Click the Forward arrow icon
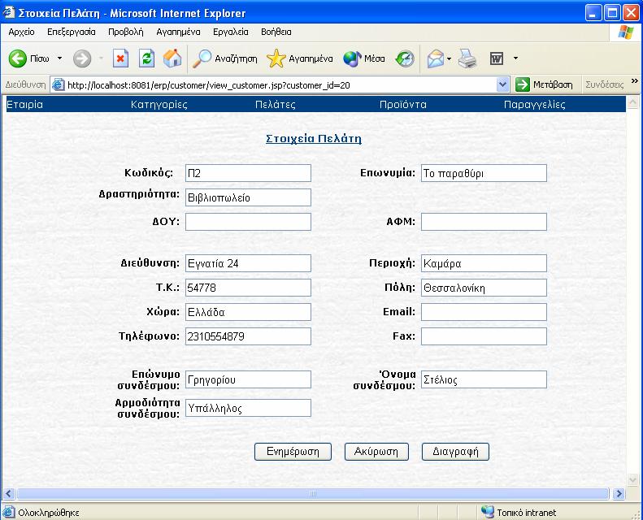643x520 pixels. pyautogui.click(x=82, y=58)
